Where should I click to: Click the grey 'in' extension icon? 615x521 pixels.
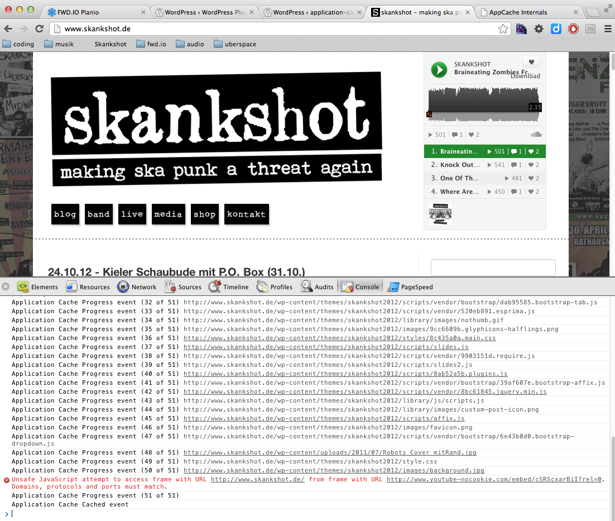pyautogui.click(x=590, y=28)
